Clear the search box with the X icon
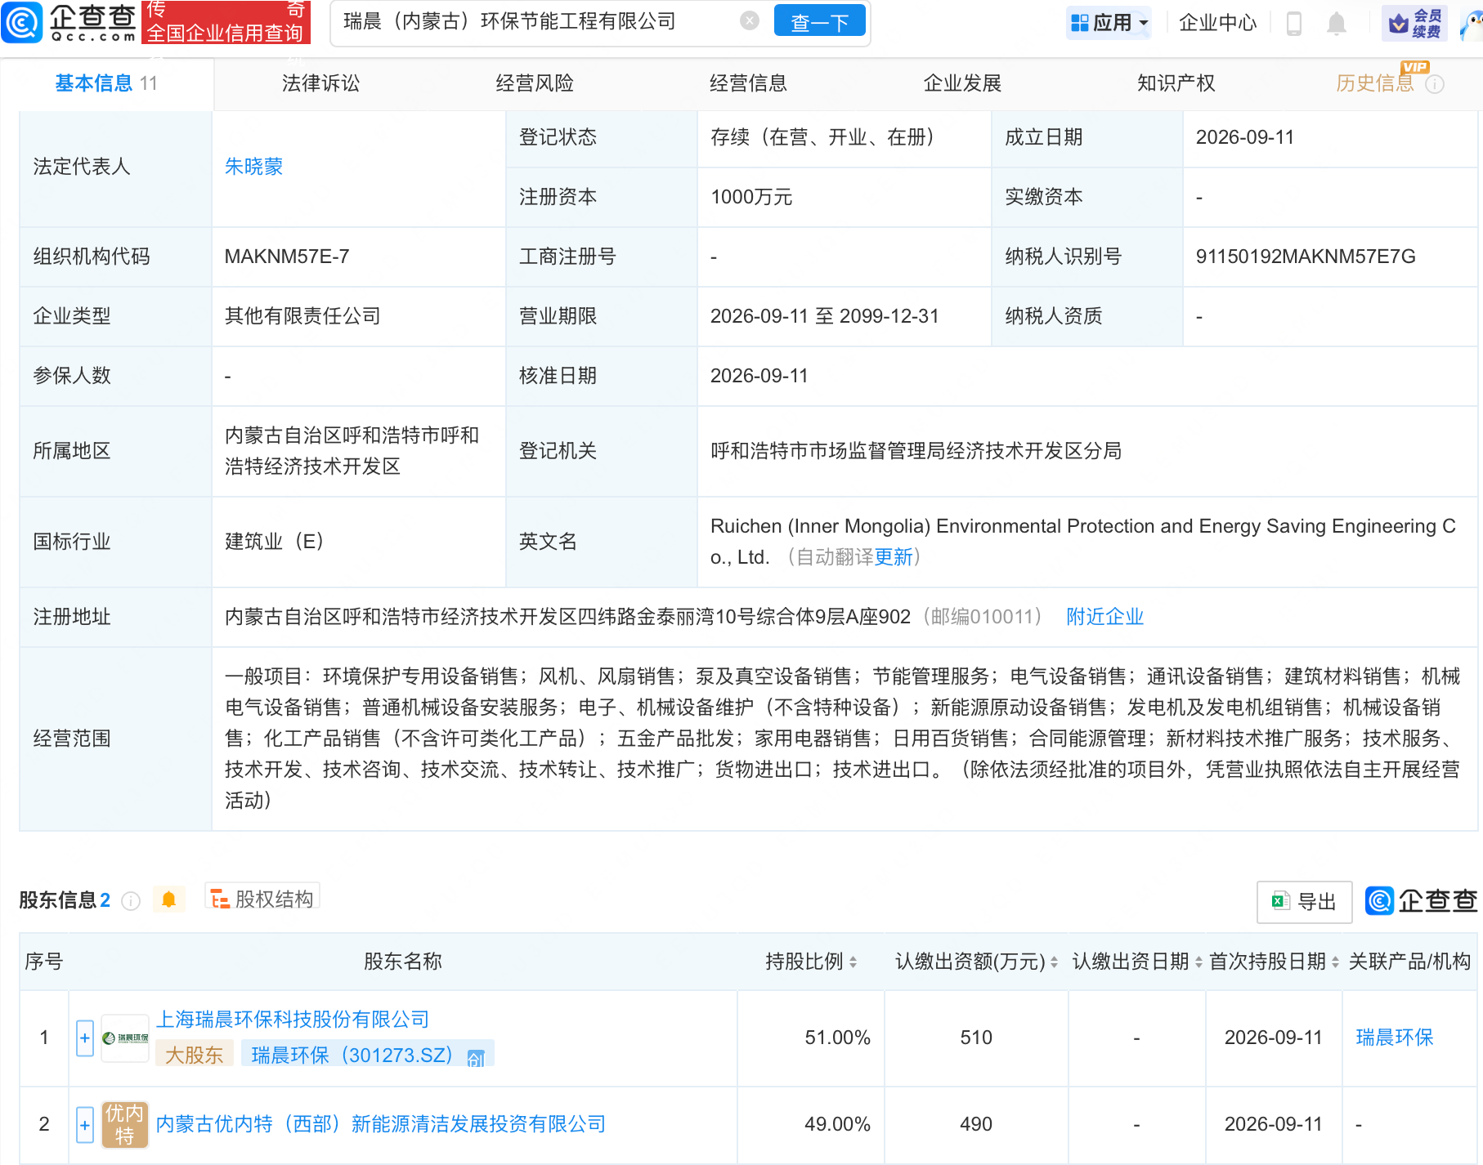This screenshot has height=1165, width=1483. point(749,21)
